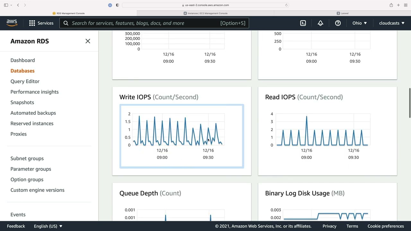Click the Queue Depth (Count) title
The image size is (411, 231).
[150, 193]
